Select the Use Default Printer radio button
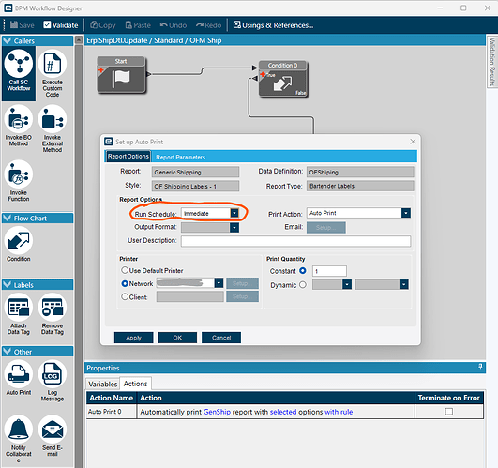Viewport: 498px width, 468px height. pyautogui.click(x=125, y=270)
